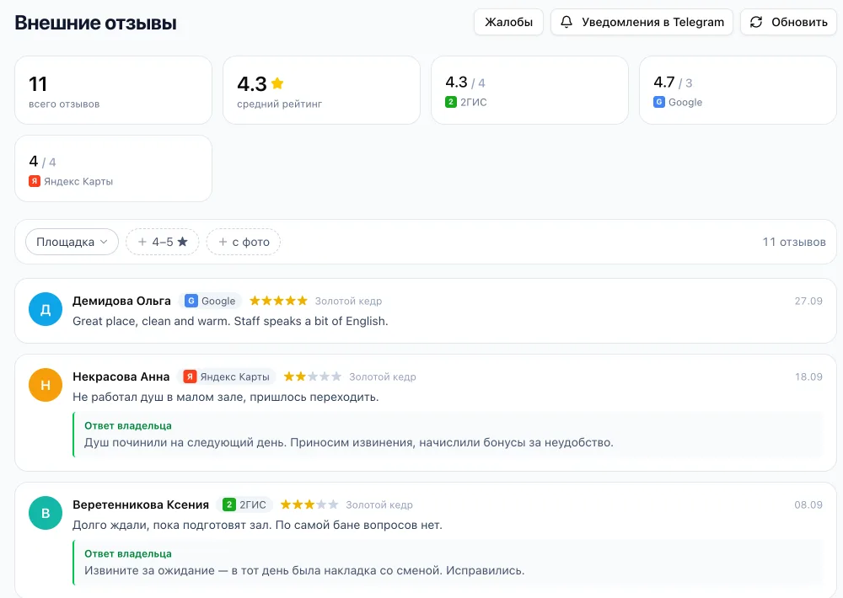843x598 pixels.
Task: Click Демидова Ольга's blue avatar
Action: [46, 309]
